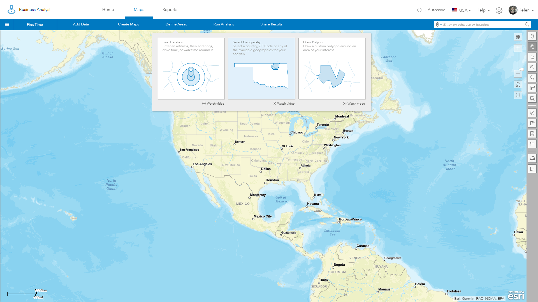
Task: Select the location pin tool in sidebar
Action: (x=532, y=36)
